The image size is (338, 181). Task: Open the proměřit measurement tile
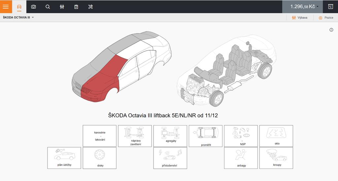coord(206,136)
